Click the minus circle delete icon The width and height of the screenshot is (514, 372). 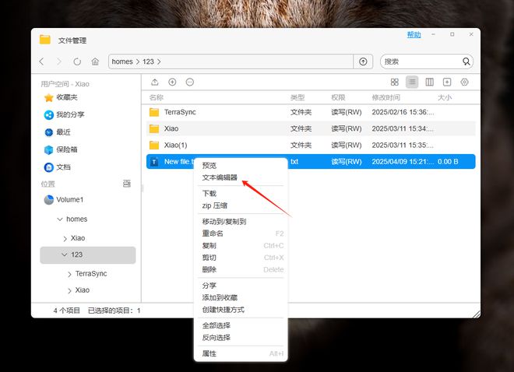coord(190,82)
